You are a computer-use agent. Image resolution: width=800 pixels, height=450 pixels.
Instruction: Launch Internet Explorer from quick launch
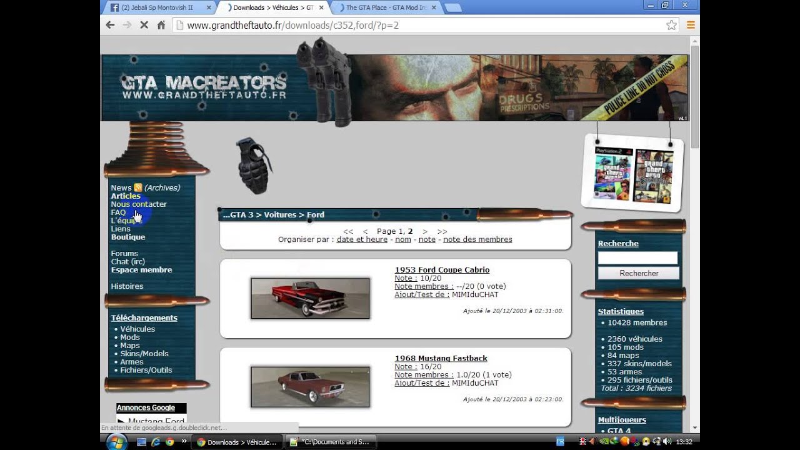pos(156,442)
